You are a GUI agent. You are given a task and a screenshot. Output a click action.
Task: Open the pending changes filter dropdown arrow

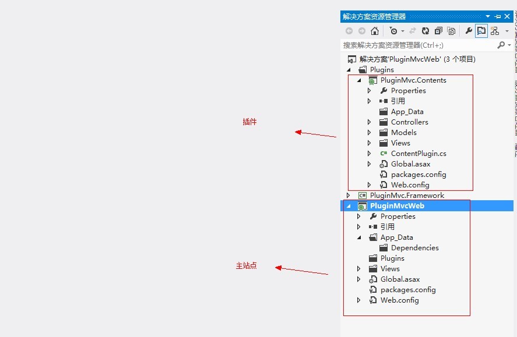tap(402, 31)
